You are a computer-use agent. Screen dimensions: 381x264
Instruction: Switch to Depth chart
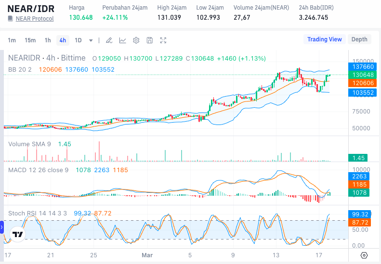click(x=359, y=39)
